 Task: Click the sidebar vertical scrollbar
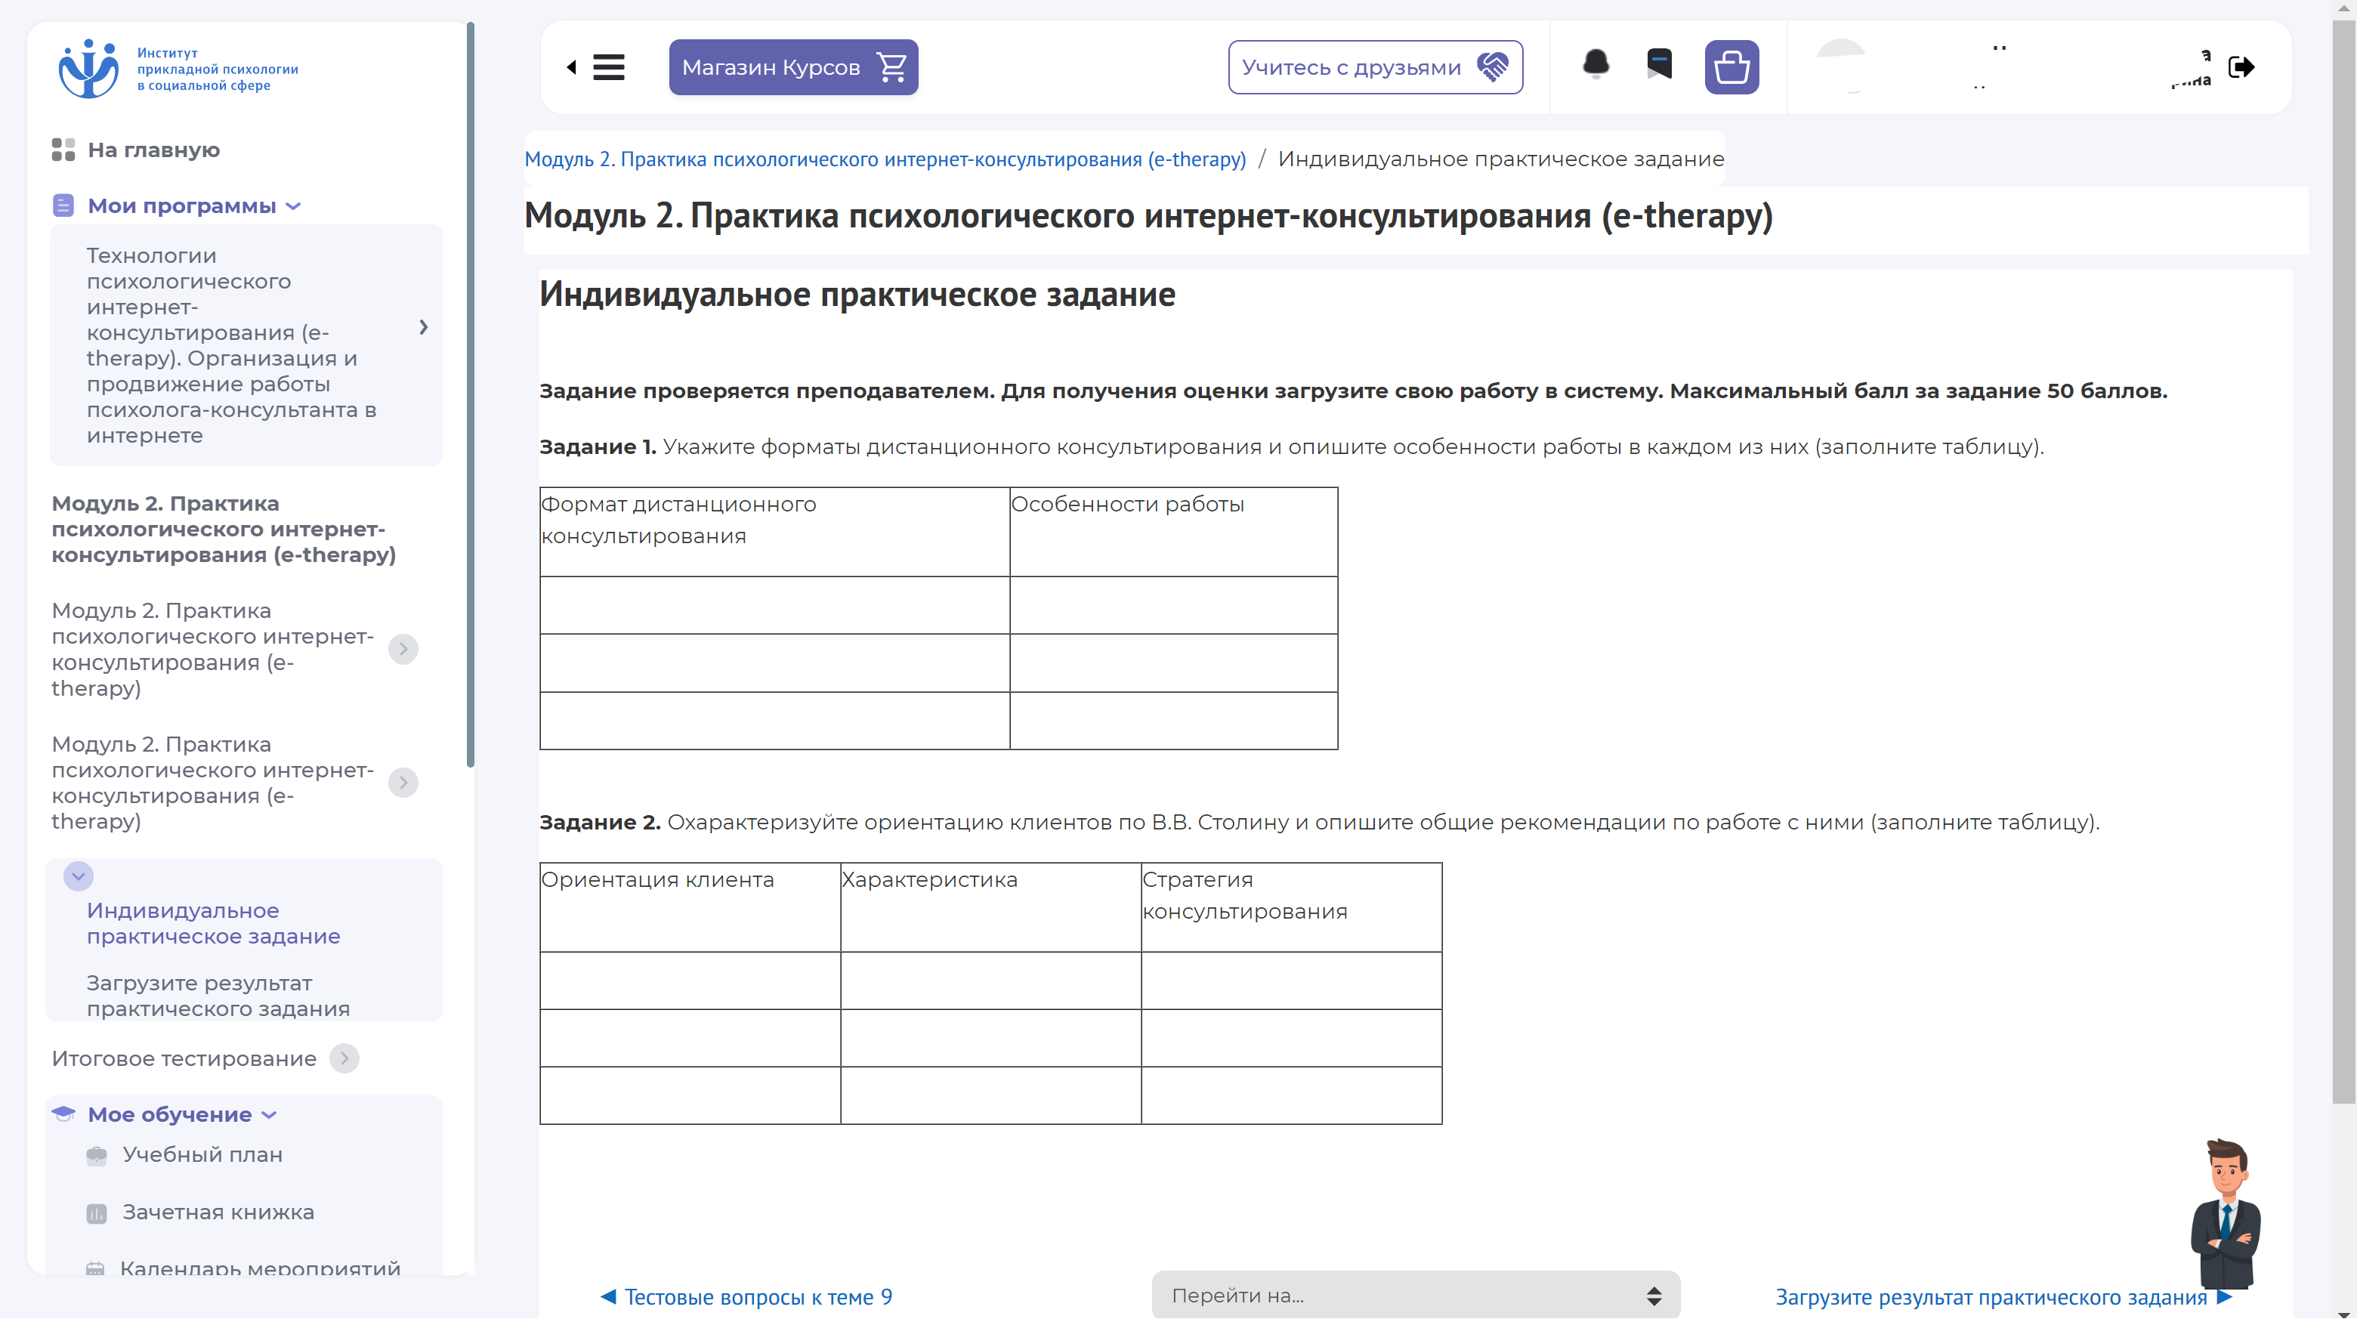point(471,394)
